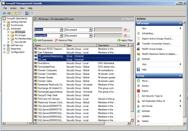The image size is (188, 131).
Task: Open the File menu
Action: coord(5,8)
